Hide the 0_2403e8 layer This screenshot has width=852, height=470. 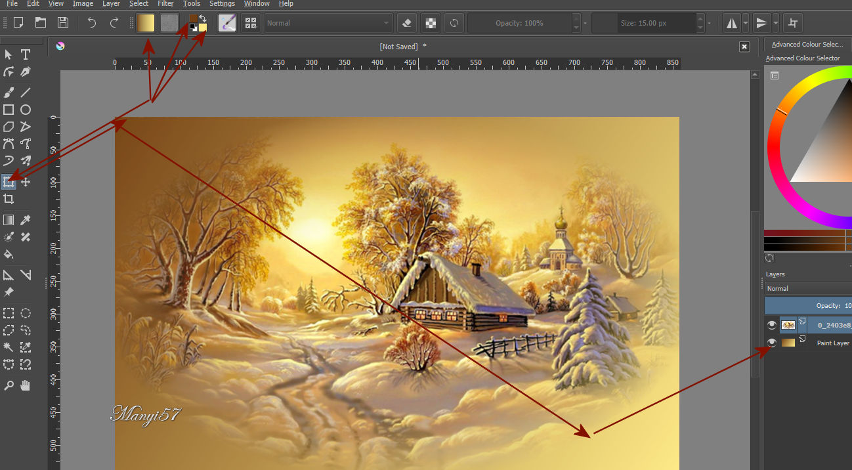(x=772, y=325)
